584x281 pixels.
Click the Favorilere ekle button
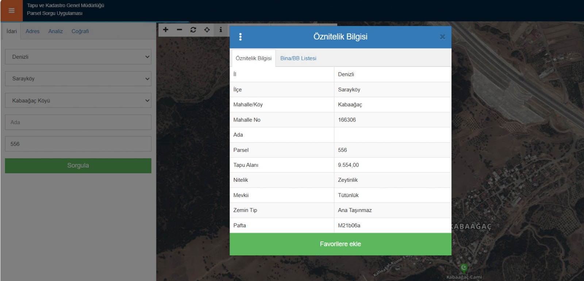[340, 244]
